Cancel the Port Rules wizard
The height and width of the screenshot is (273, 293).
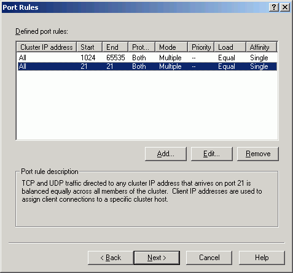[x=209, y=258]
